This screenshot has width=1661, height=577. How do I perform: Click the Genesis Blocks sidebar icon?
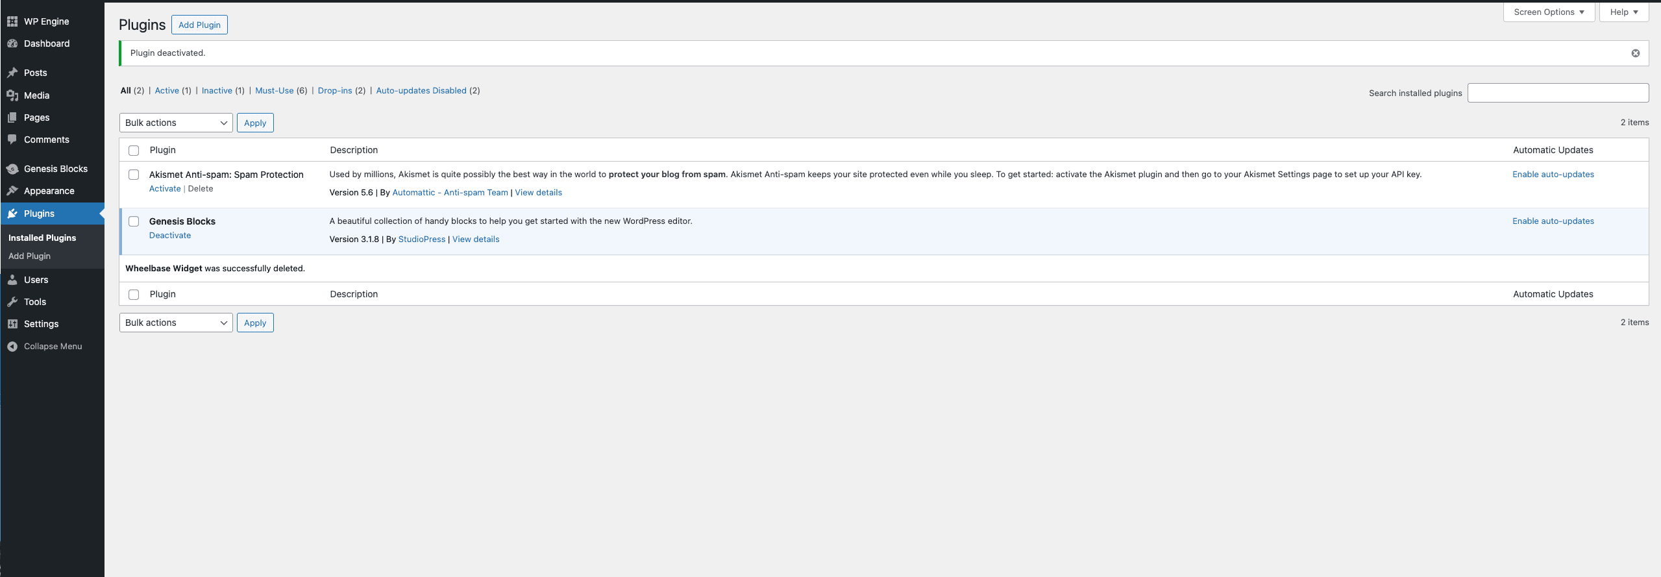[12, 169]
